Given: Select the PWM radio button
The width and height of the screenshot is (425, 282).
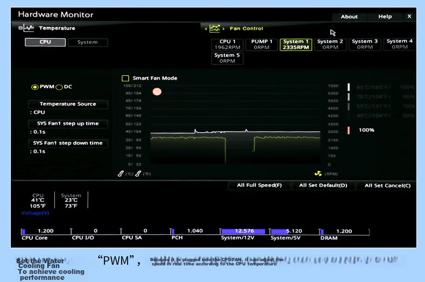Looking at the screenshot, I should [x=34, y=87].
